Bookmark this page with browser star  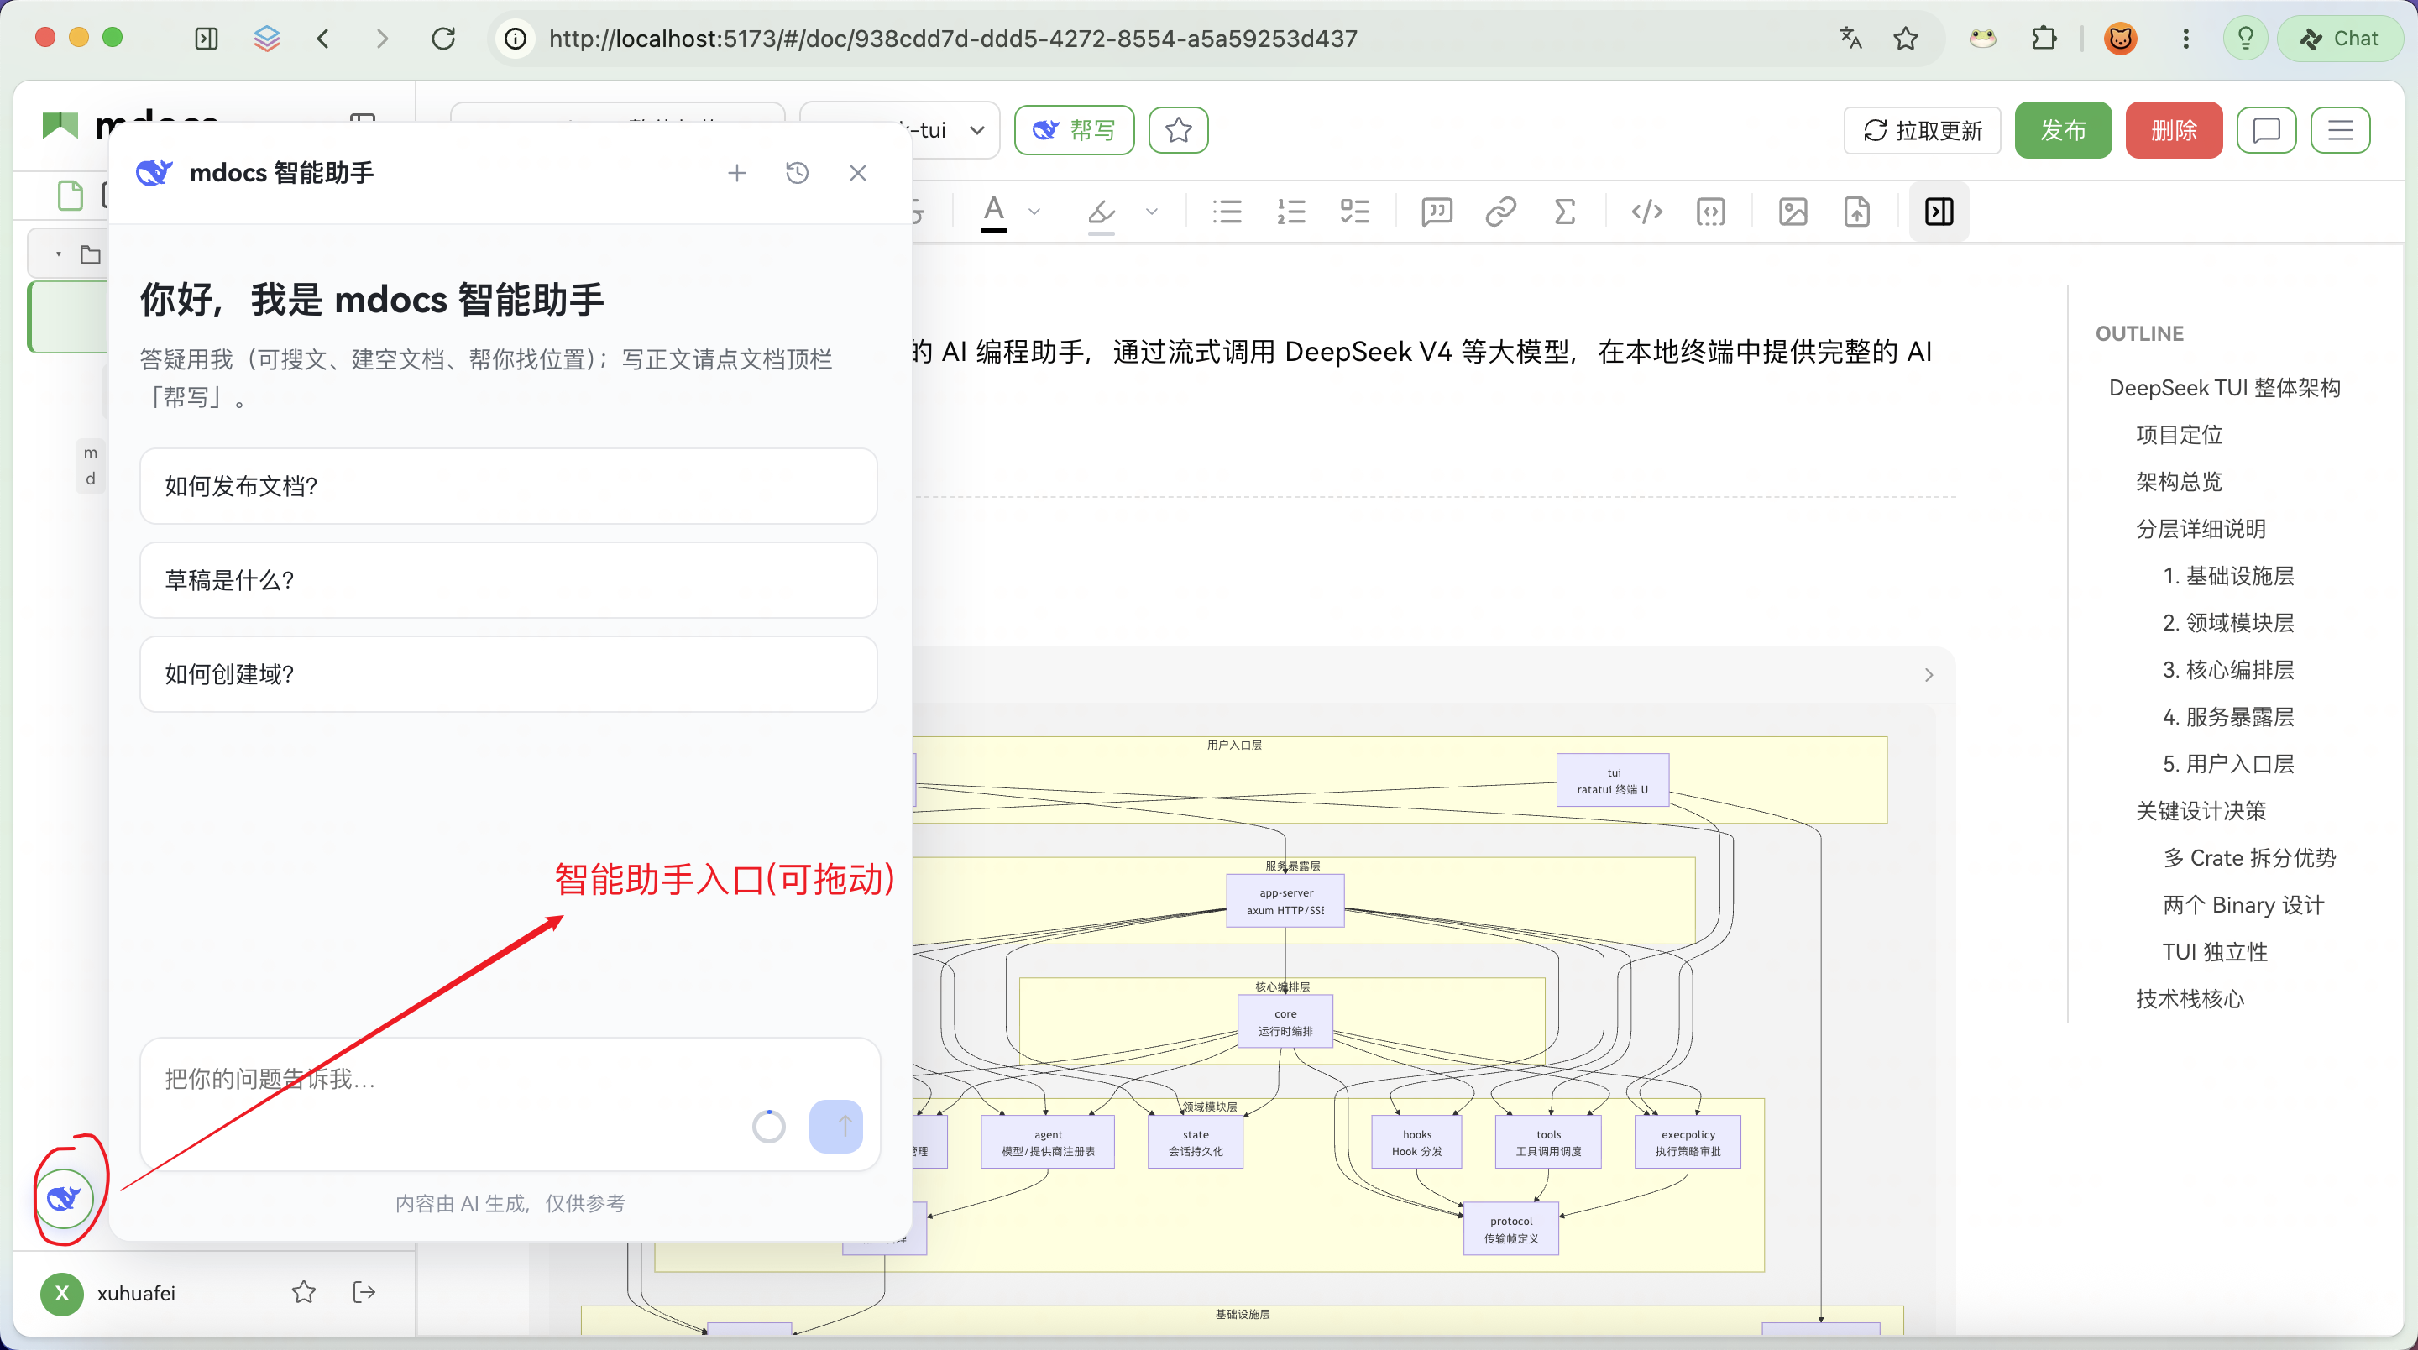pos(1904,39)
